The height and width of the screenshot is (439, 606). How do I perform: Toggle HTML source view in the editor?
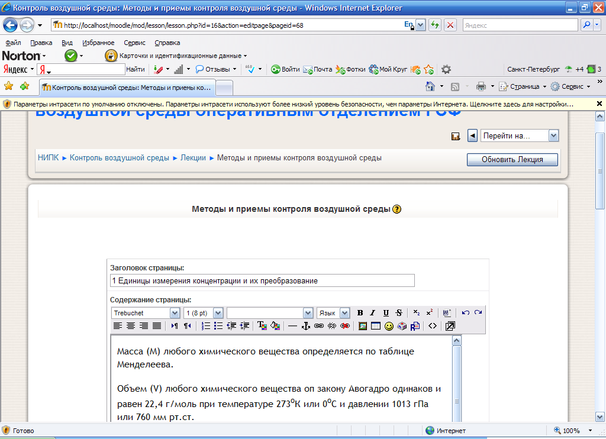point(433,326)
